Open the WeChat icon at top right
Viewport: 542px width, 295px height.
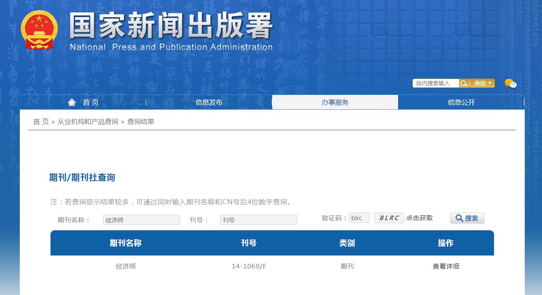coord(512,83)
